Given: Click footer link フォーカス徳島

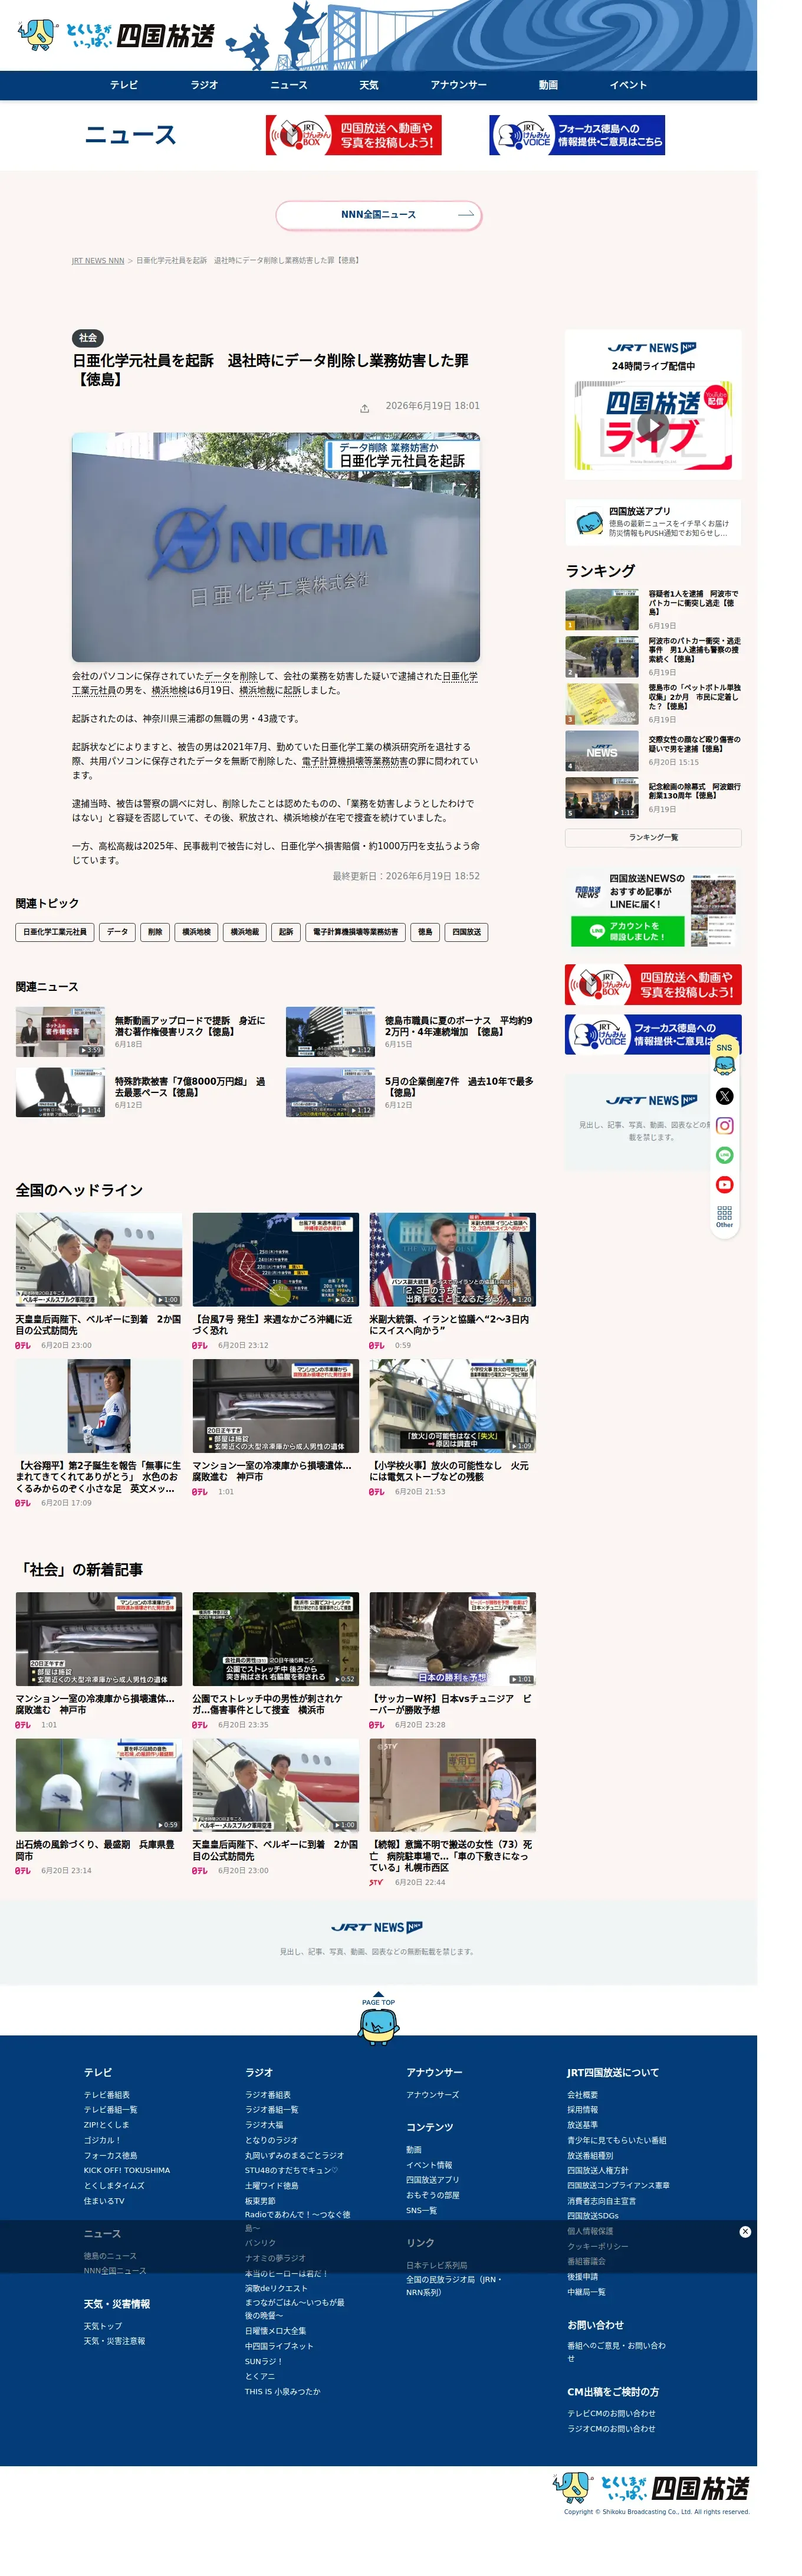Looking at the screenshot, I should (x=111, y=2155).
